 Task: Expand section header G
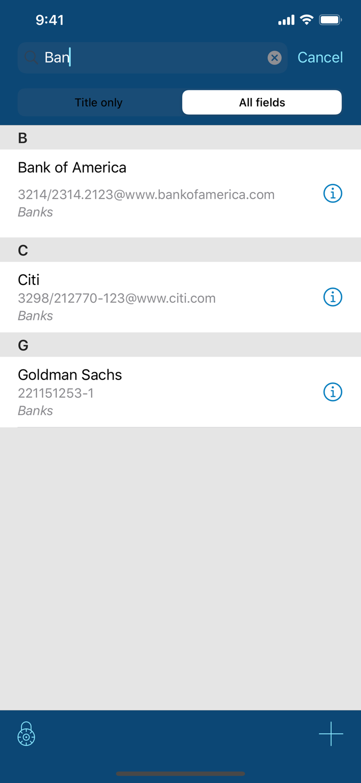tap(23, 345)
